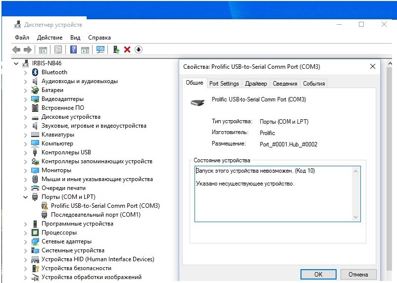Click the printer icon next to Очереди печати
The height and width of the screenshot is (283, 397).
pyautogui.click(x=35, y=188)
